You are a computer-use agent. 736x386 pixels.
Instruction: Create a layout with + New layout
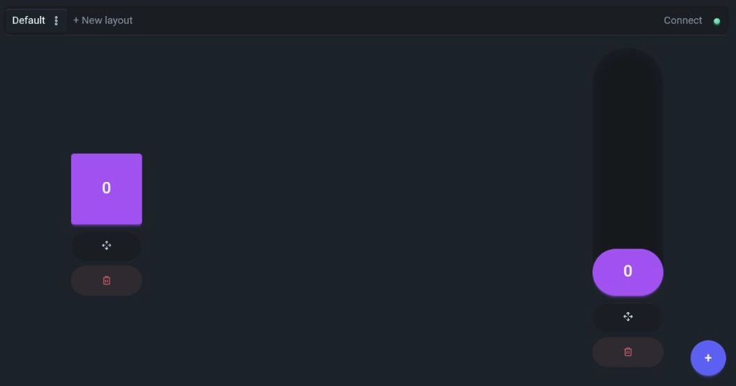click(102, 21)
